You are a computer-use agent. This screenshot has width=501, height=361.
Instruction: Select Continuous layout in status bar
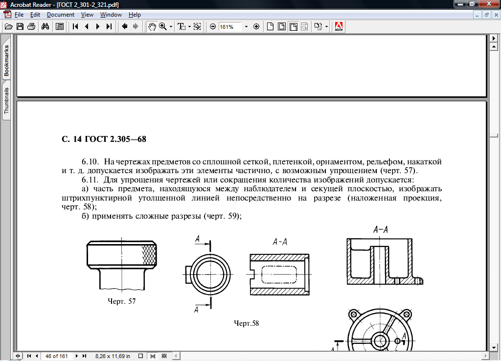tap(153, 356)
